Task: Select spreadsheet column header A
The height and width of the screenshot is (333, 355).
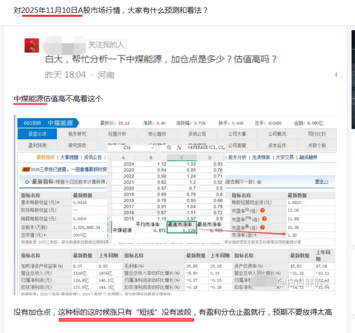Action: 123,158
